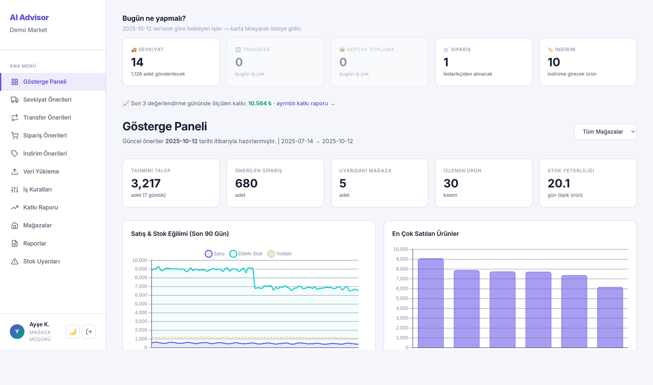653x385 pixels.
Task: Click the İş Kuralları sliders icon
Action: [15, 189]
